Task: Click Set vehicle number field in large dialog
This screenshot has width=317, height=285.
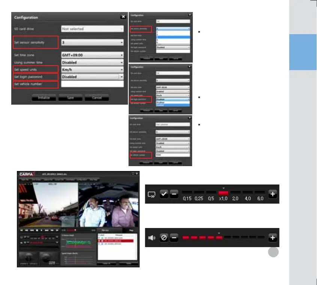Action: 92,84
